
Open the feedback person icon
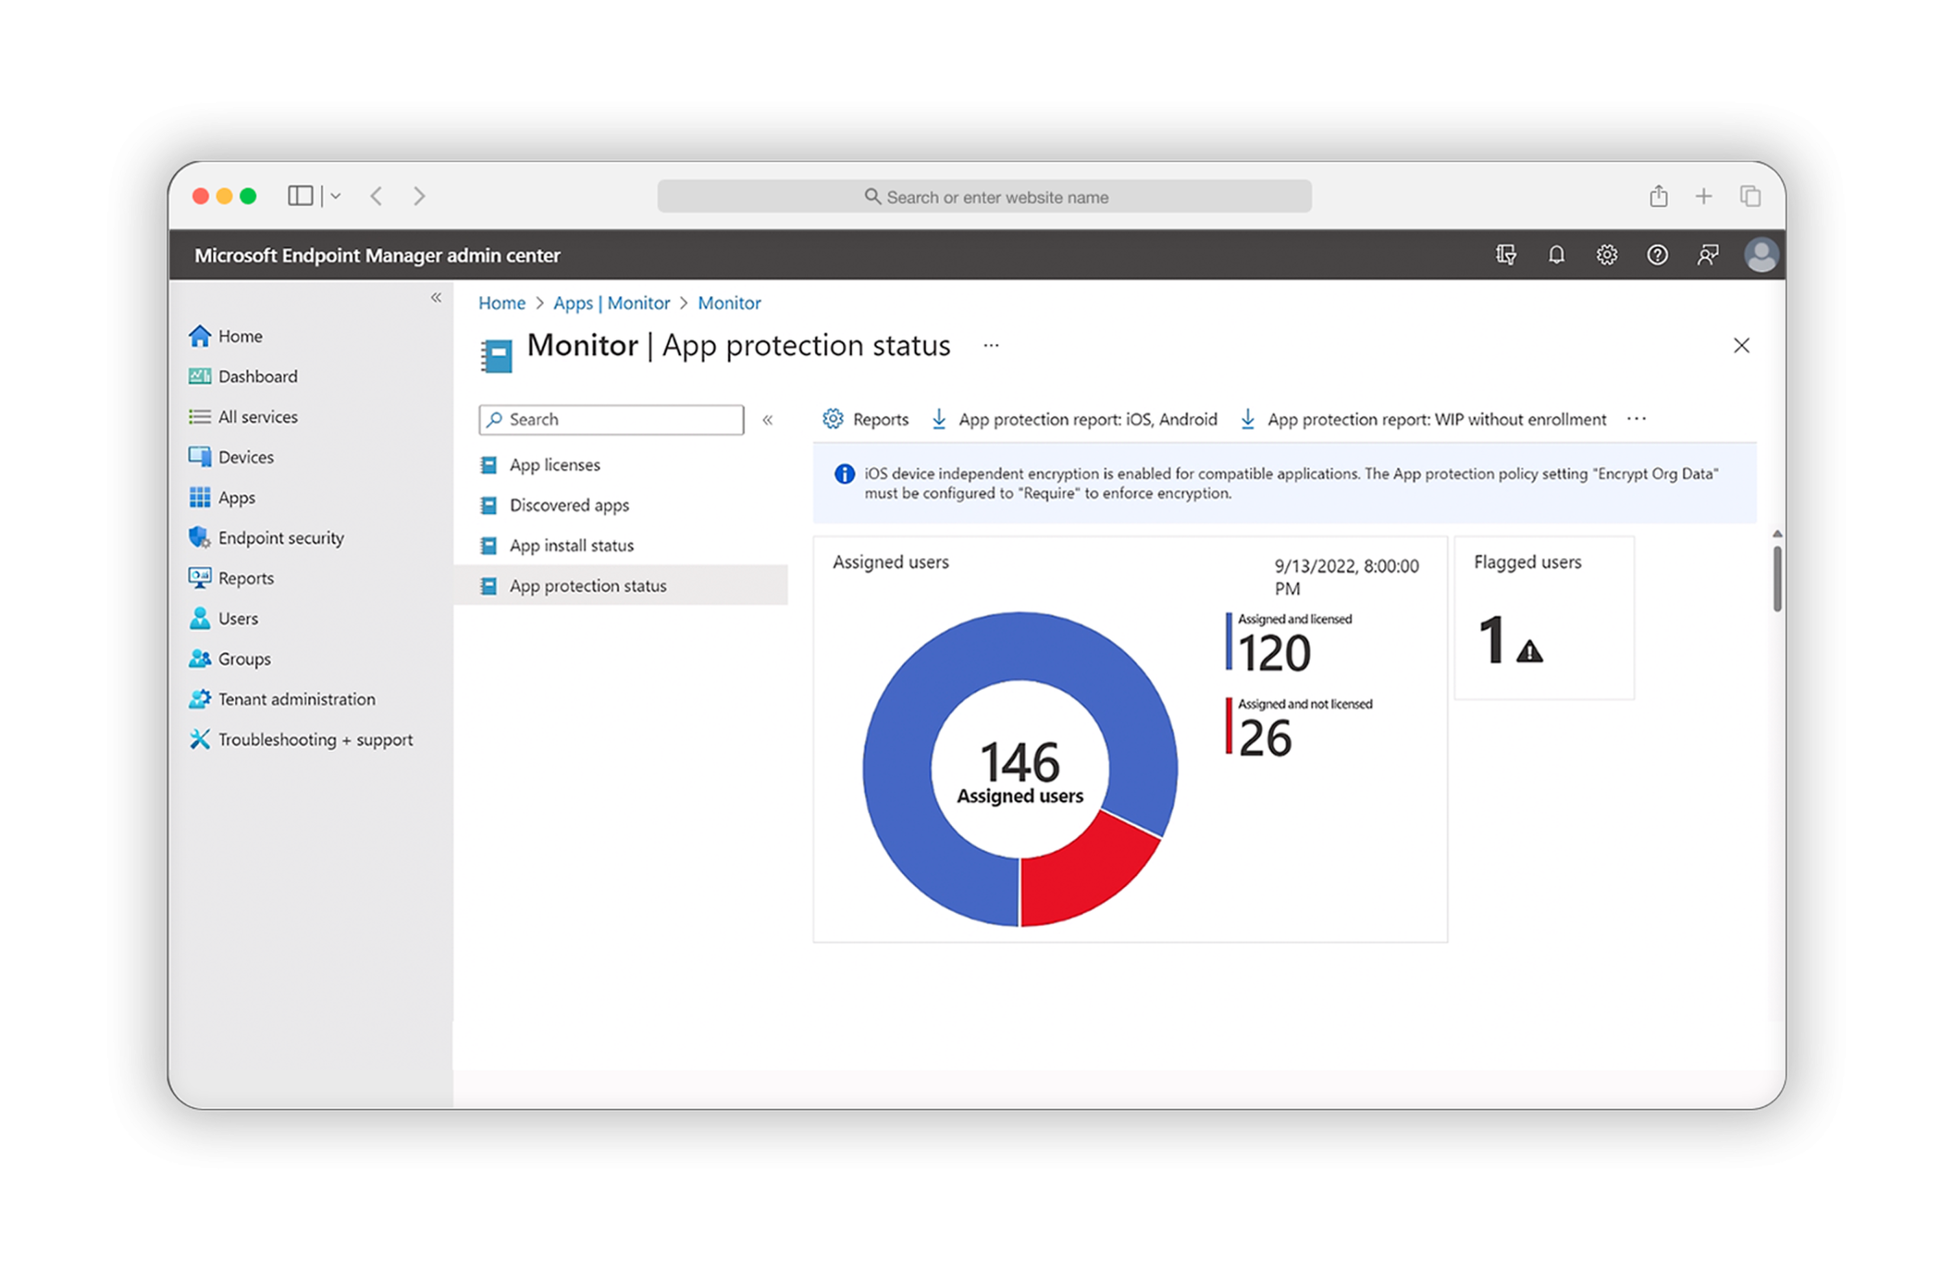pyautogui.click(x=1707, y=256)
